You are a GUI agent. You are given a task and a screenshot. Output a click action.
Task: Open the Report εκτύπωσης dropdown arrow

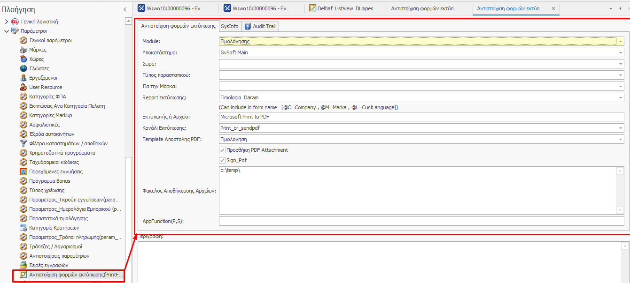point(621,97)
